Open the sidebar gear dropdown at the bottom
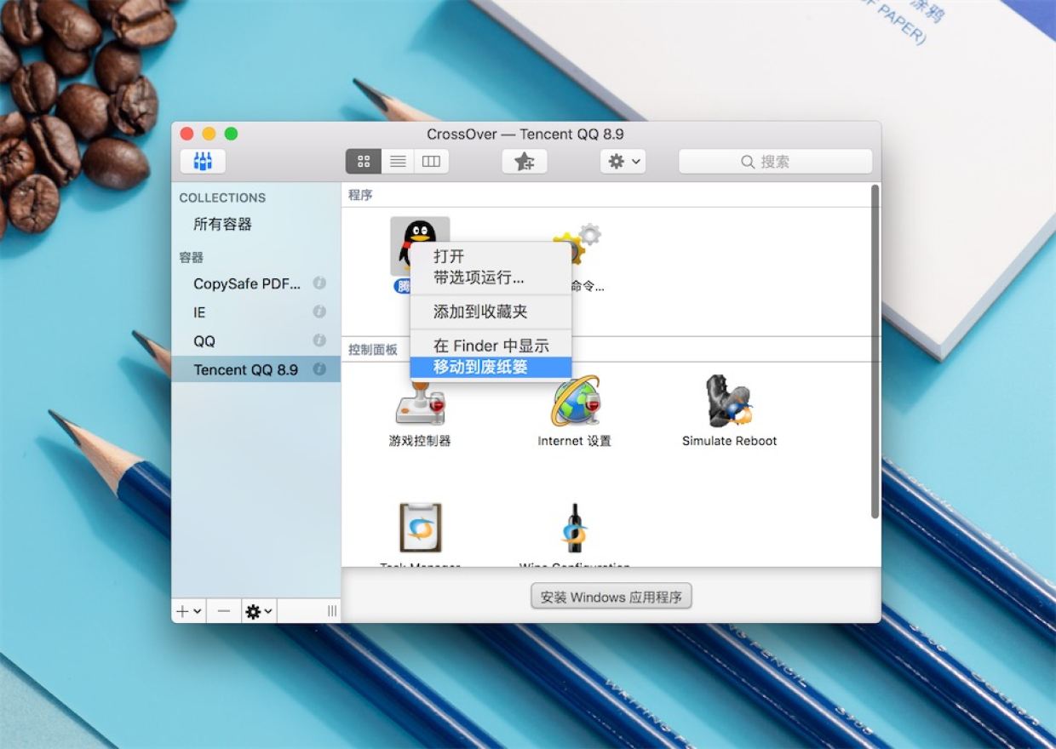Viewport: 1056px width, 749px height. click(259, 611)
